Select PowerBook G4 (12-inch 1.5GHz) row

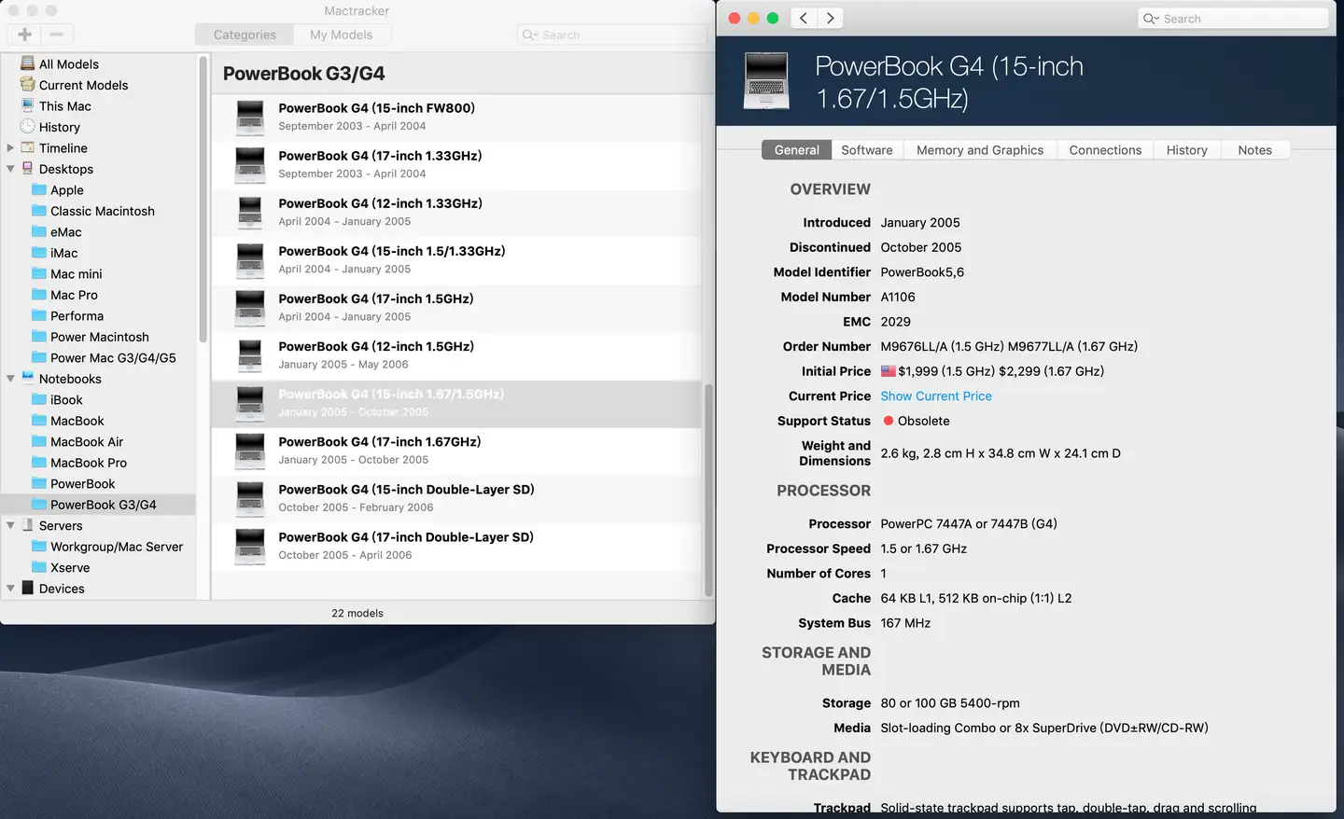[x=456, y=355]
